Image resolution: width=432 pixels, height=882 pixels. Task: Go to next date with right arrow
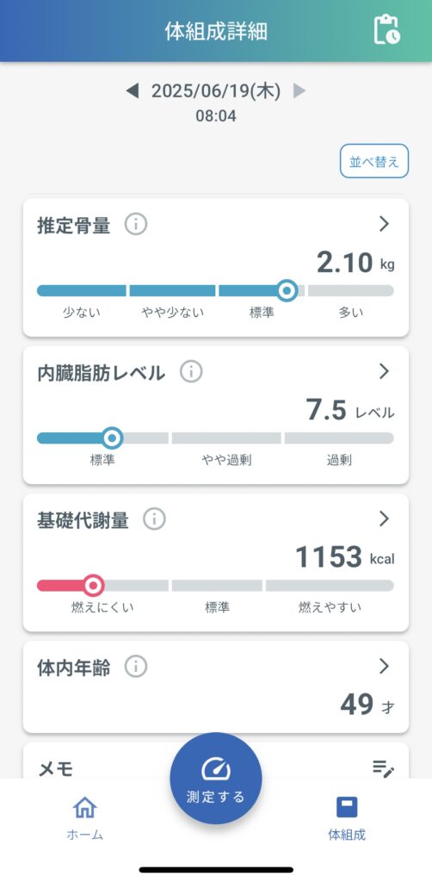(299, 90)
